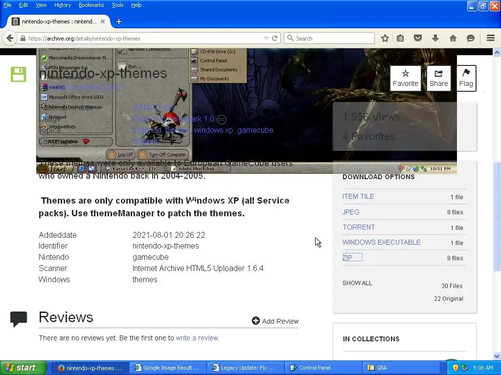Focus the address bar URL field
This screenshot has height=375, width=501.
click(144, 38)
